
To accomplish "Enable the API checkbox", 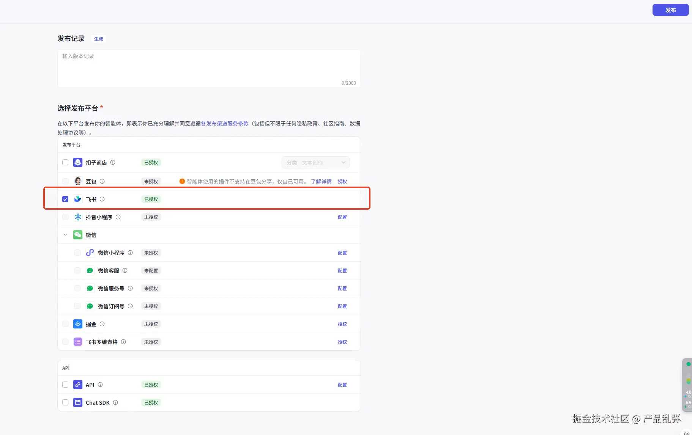I will click(65, 385).
